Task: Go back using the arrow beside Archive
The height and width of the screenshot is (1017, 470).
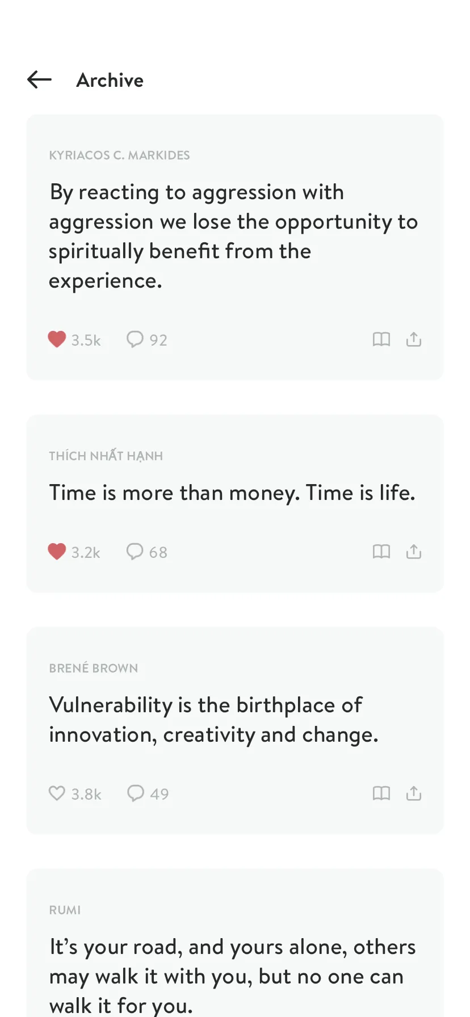Action: click(39, 80)
